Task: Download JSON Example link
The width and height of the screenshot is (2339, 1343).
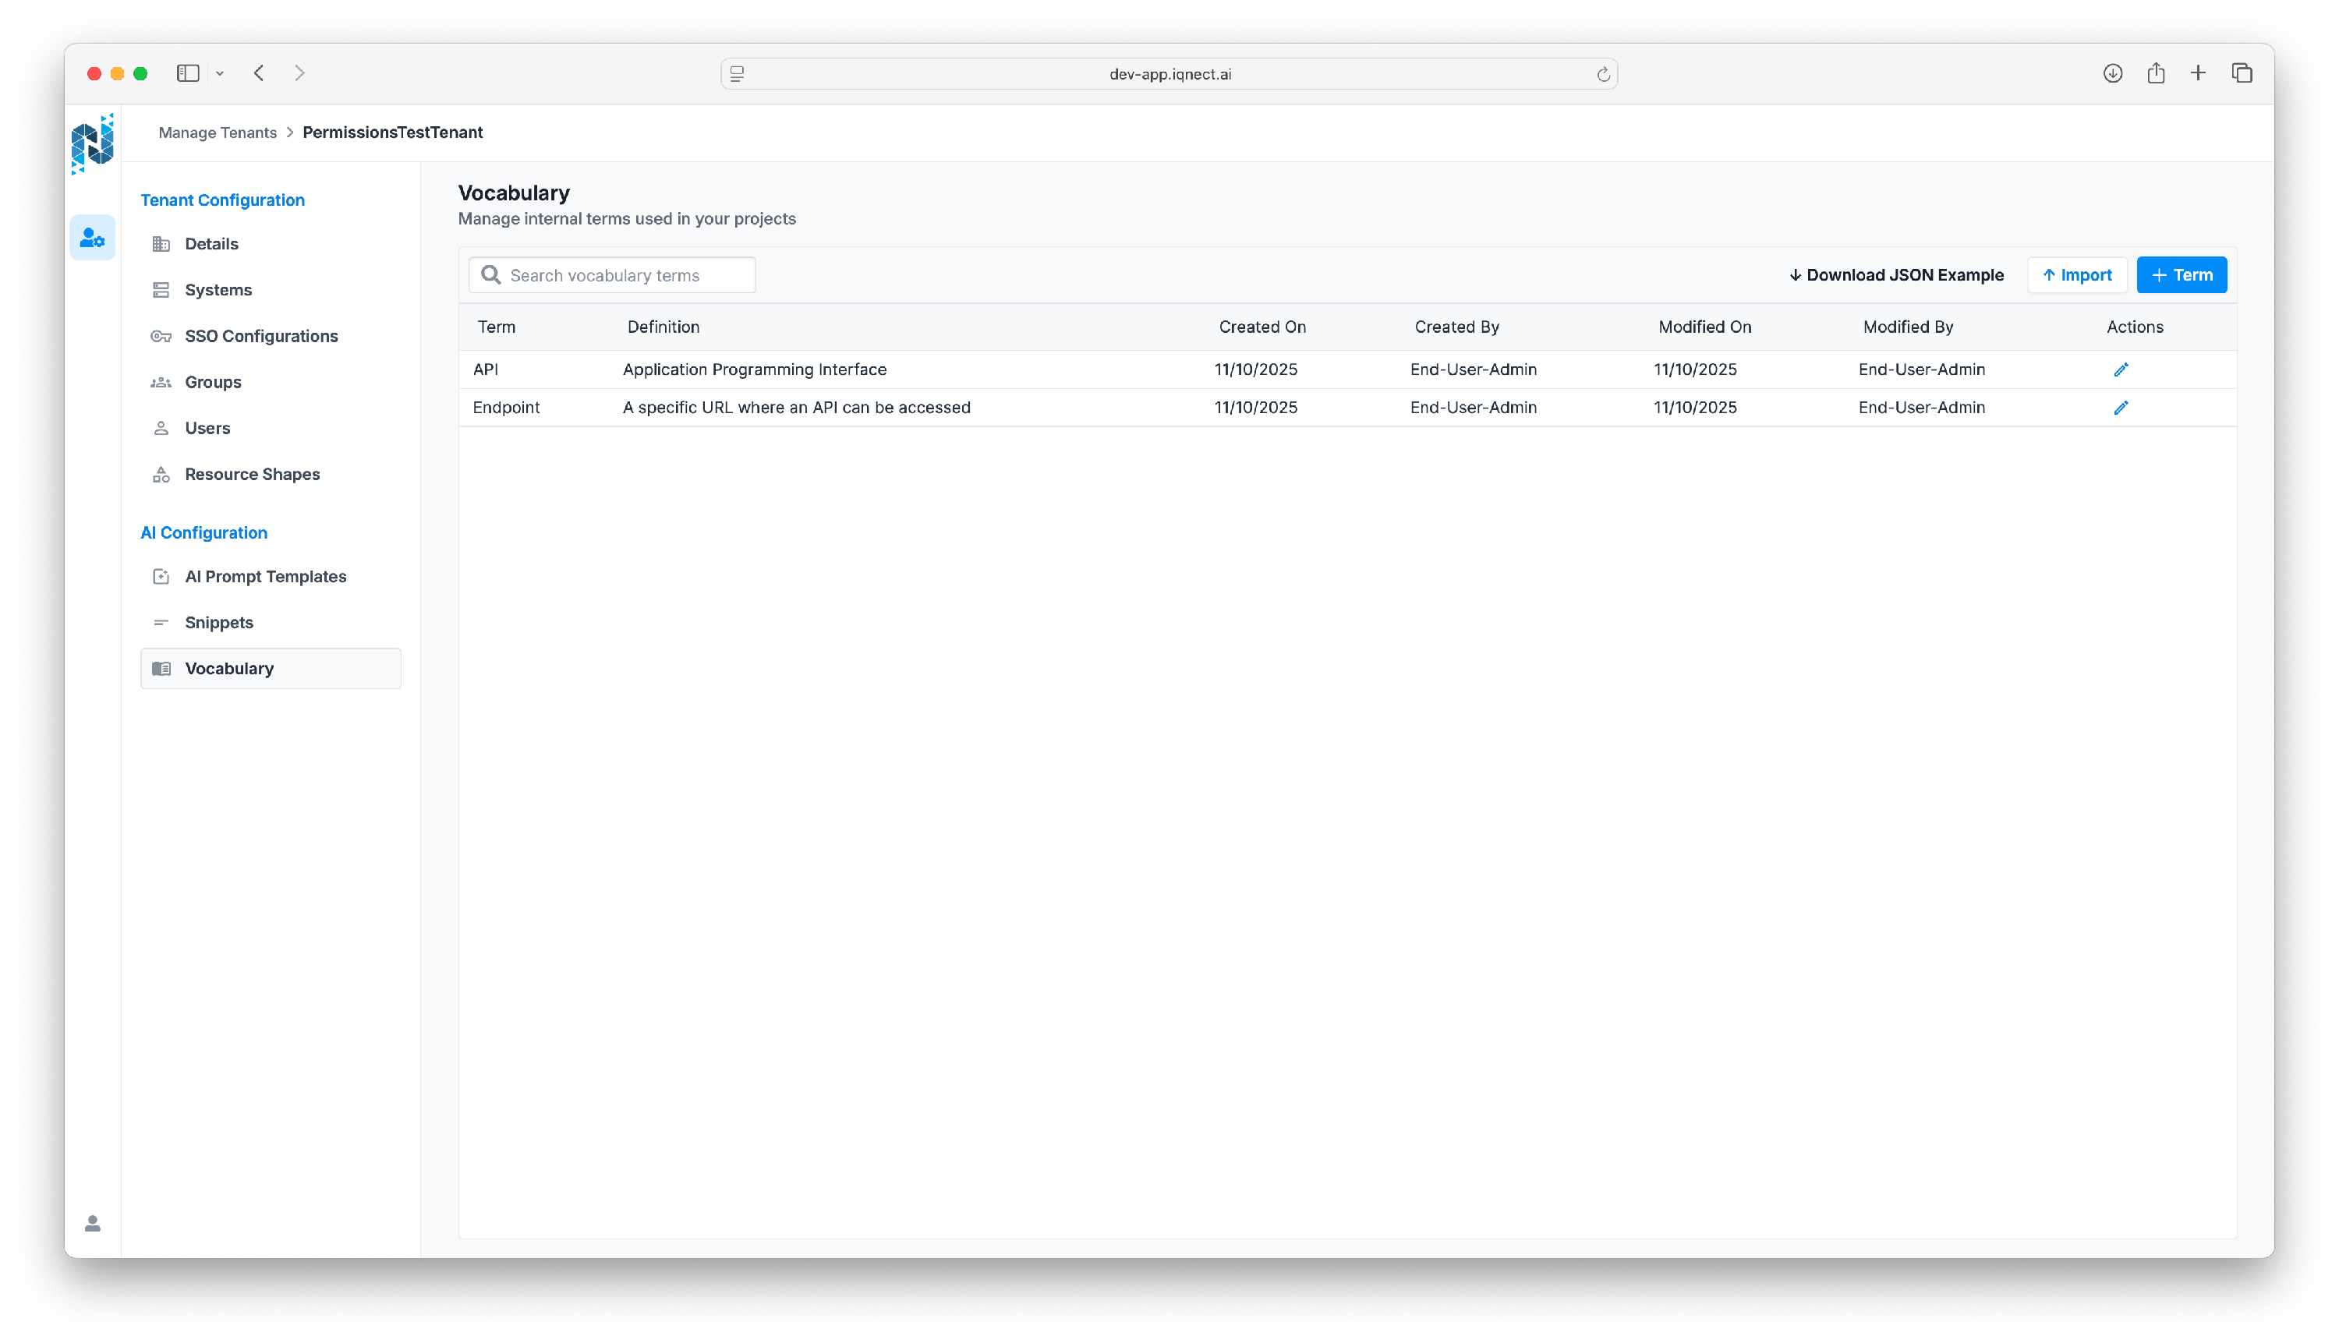Action: click(1896, 275)
